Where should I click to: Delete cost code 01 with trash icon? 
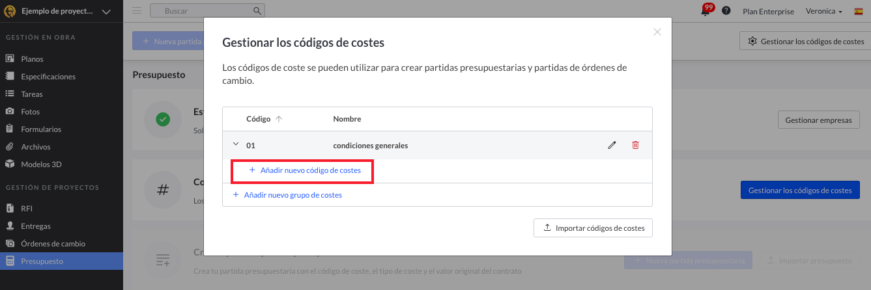coord(635,146)
